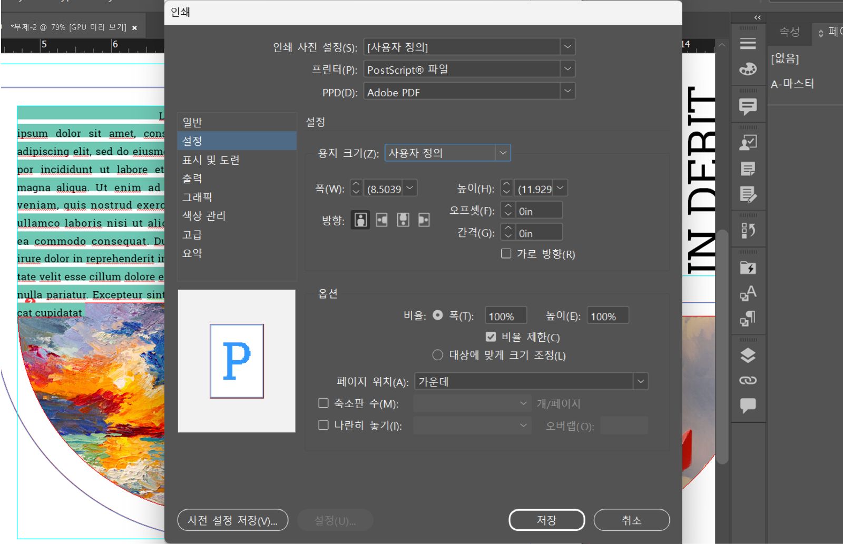This screenshot has width=843, height=544.
Task: Enable 축소판 수 checkbox
Action: point(324,403)
